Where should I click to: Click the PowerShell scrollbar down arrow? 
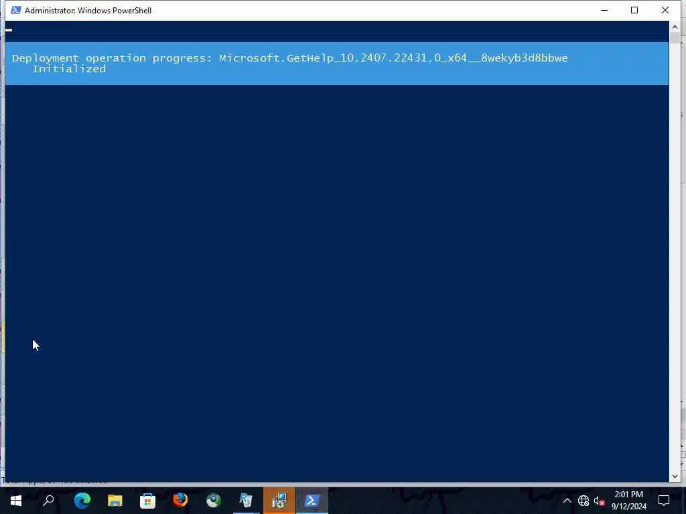point(675,476)
